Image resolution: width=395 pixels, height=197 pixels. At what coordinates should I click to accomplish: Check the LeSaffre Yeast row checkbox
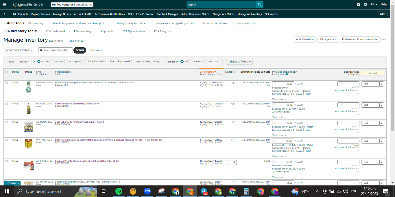(x=7, y=122)
